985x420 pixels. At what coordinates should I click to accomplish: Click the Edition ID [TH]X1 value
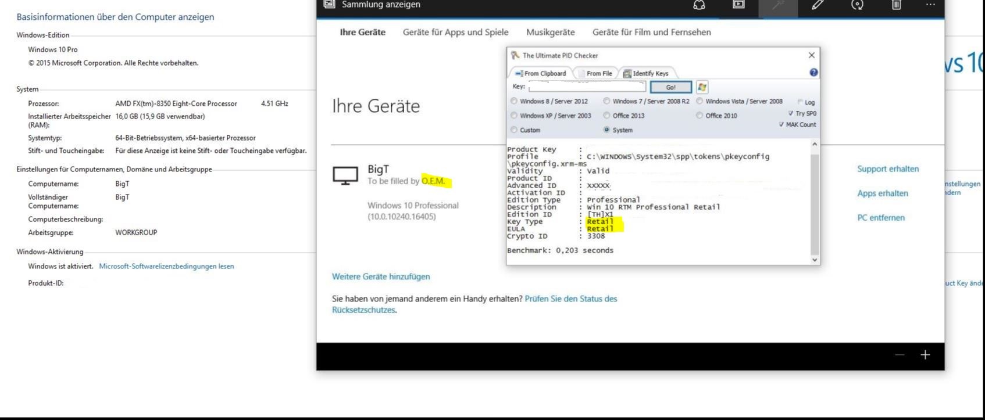coord(600,214)
